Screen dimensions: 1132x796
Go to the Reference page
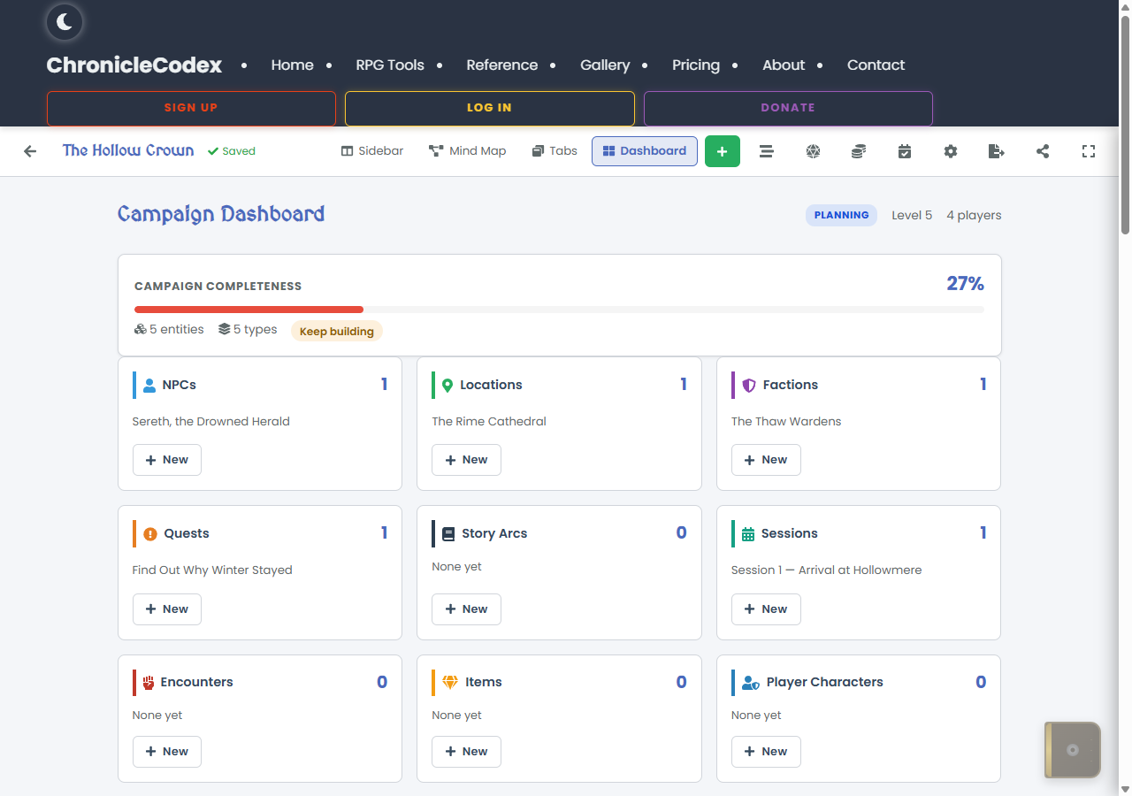(x=502, y=65)
